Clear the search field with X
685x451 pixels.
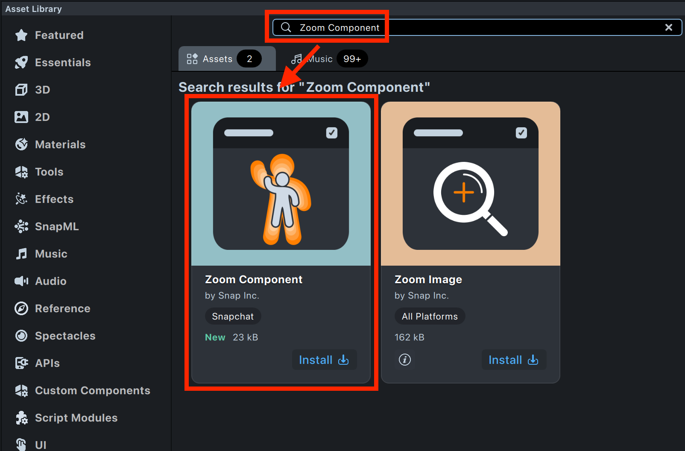point(669,27)
